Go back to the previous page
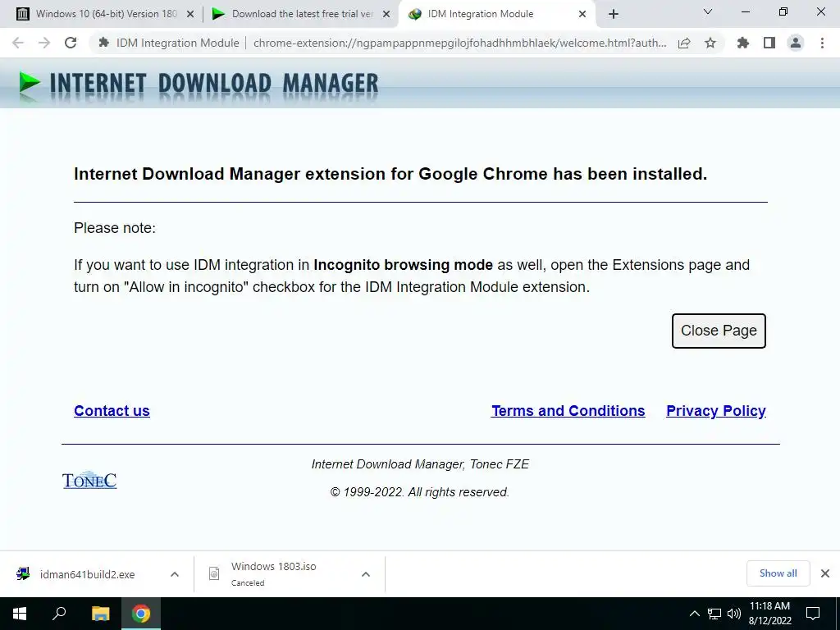Screen dimensions: 840x630 [x=18, y=43]
